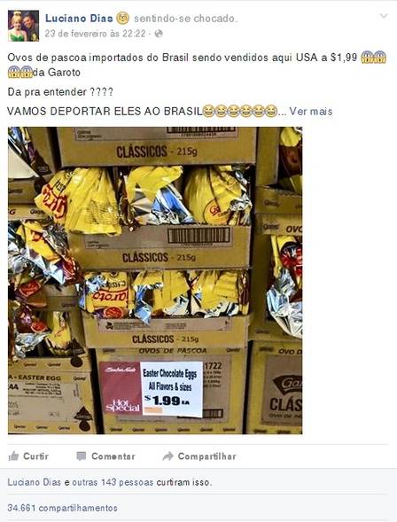Image resolution: width=397 pixels, height=522 pixels.
Task: Open 34.661 compartilhamentos shares list
Action: [x=63, y=508]
